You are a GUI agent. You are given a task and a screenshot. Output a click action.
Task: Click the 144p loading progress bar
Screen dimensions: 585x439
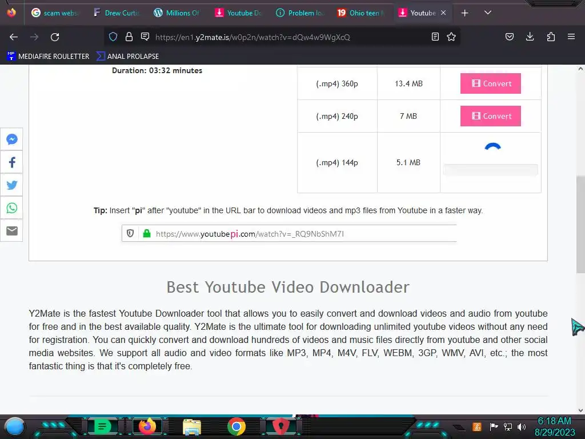490,170
